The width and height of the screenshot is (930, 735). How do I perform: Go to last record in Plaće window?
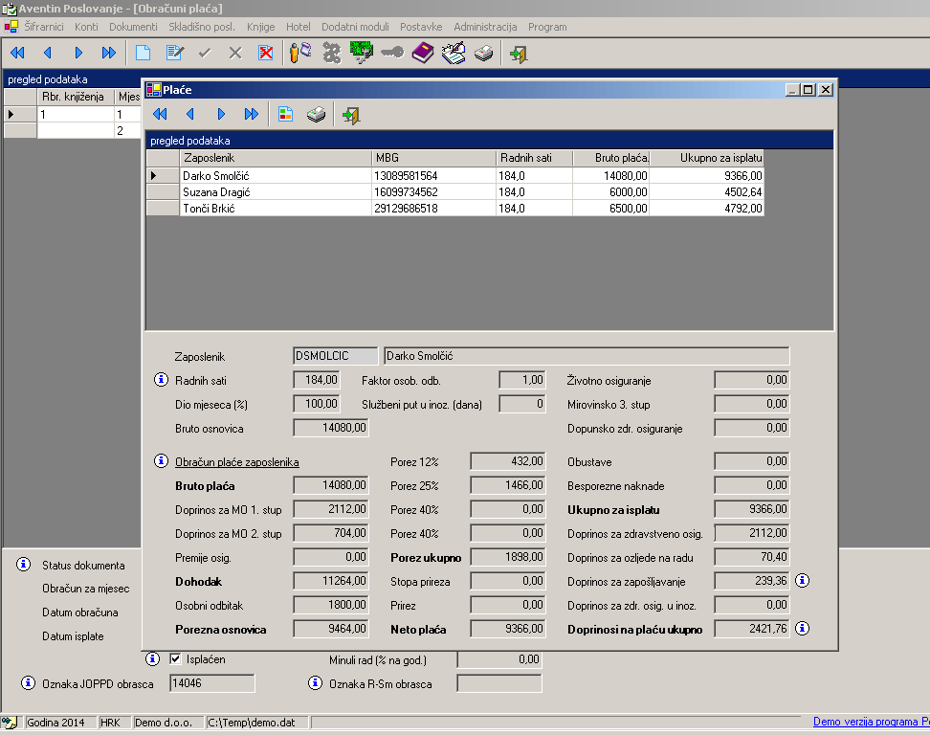252,115
